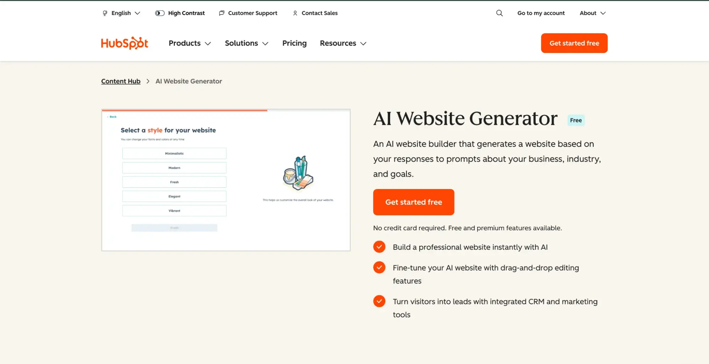Click the header Get started free button
The height and width of the screenshot is (364, 709).
pos(574,43)
